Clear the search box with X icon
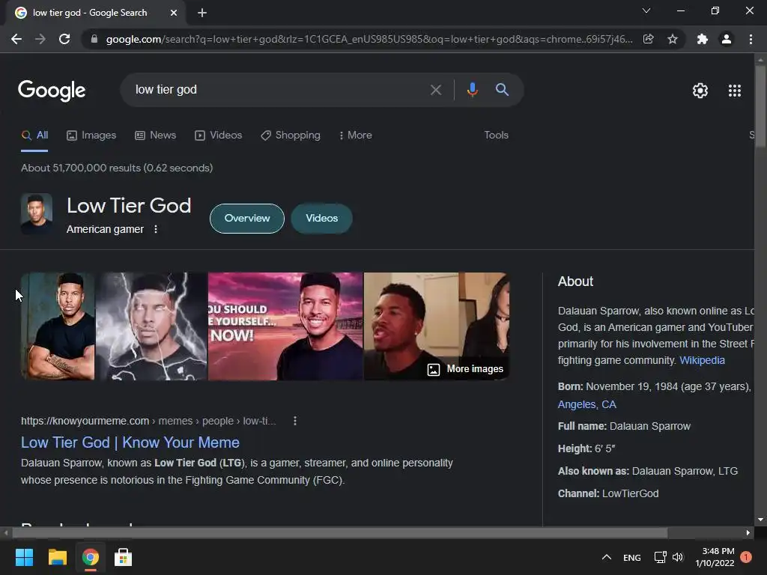Image resolution: width=767 pixels, height=575 pixels. 435,90
